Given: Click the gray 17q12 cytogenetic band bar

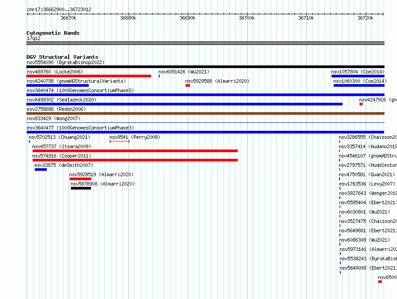Looking at the screenshot, I should [205, 43].
